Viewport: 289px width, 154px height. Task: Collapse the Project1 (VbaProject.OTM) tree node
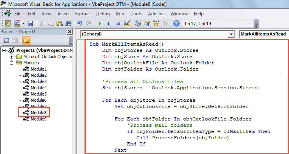[x=4, y=50]
